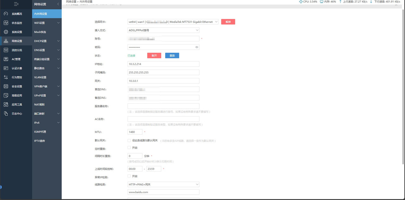Click the 间隔时长重拨 minutes field
The height and width of the screenshot is (200, 405).
coord(135,156)
